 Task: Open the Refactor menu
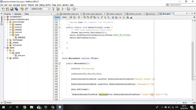coord(31,5)
